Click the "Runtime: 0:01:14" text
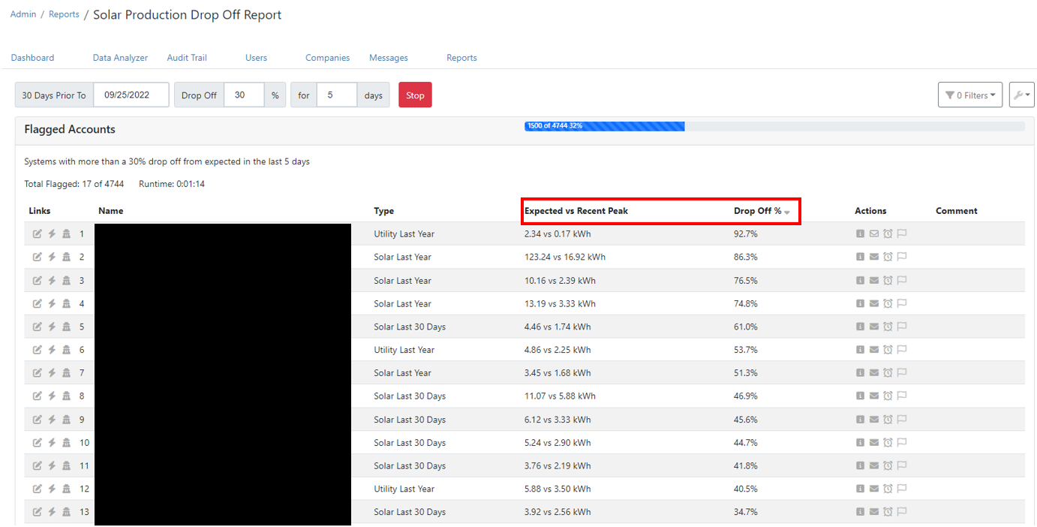 point(172,184)
